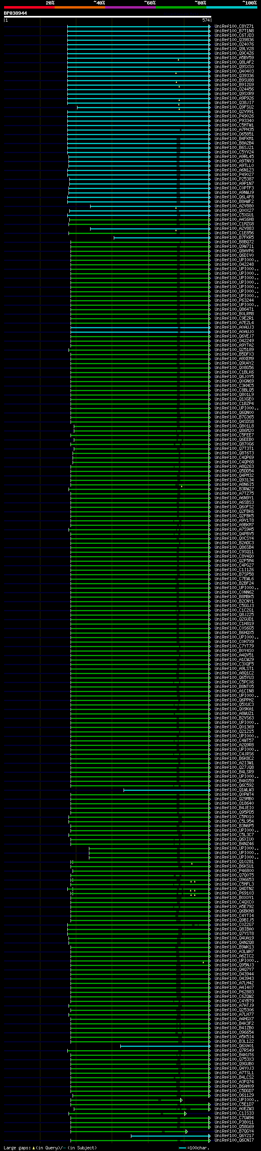
Task: Select hit UniRef100_Q95NJ3
Action: coord(234,965)
